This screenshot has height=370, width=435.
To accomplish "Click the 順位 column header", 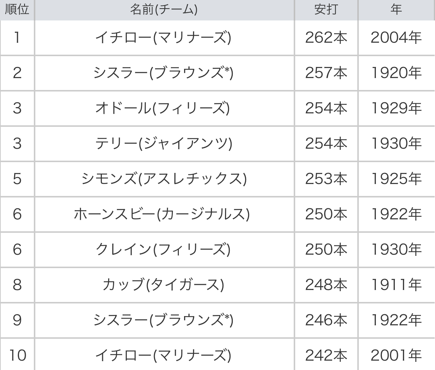I will point(17,10).
